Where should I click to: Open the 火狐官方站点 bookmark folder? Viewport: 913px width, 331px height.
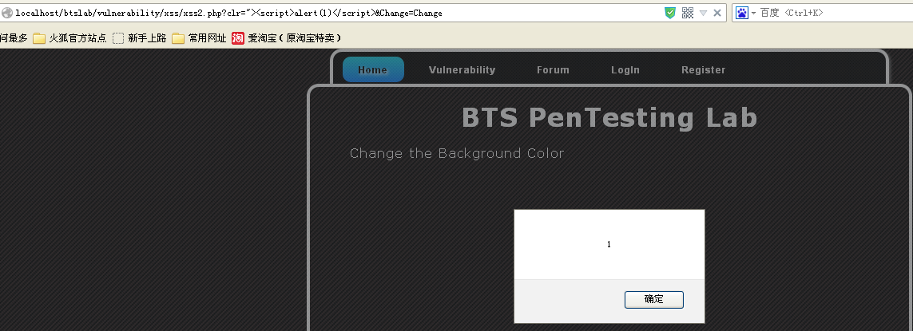tap(69, 37)
